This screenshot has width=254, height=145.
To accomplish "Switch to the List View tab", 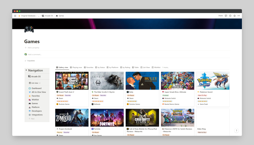I will click(145, 67).
